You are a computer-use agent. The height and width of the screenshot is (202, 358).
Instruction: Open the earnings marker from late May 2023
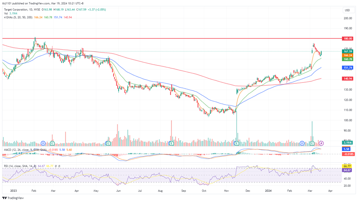[x=108, y=143]
